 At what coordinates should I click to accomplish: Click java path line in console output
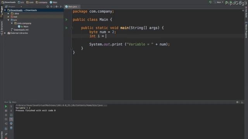61,105
